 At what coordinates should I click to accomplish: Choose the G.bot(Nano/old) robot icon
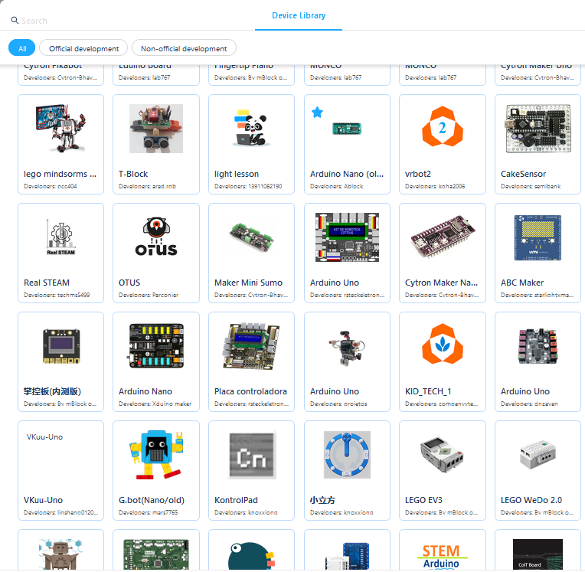pyautogui.click(x=156, y=455)
